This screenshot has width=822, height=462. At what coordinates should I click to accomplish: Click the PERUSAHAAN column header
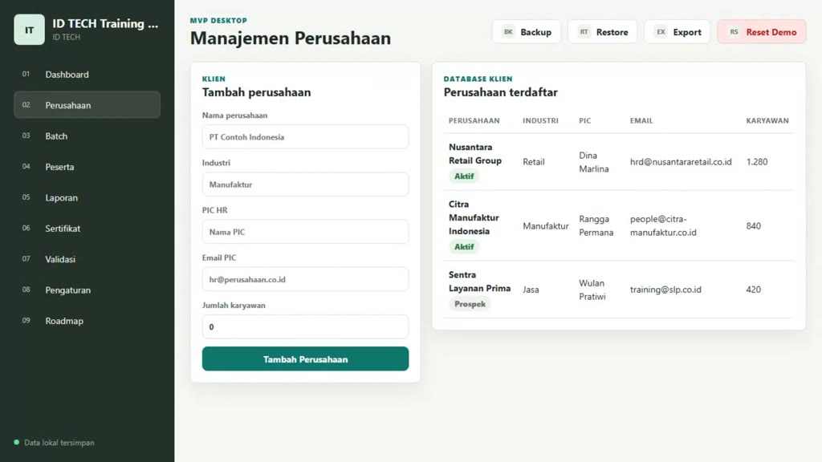pos(474,120)
